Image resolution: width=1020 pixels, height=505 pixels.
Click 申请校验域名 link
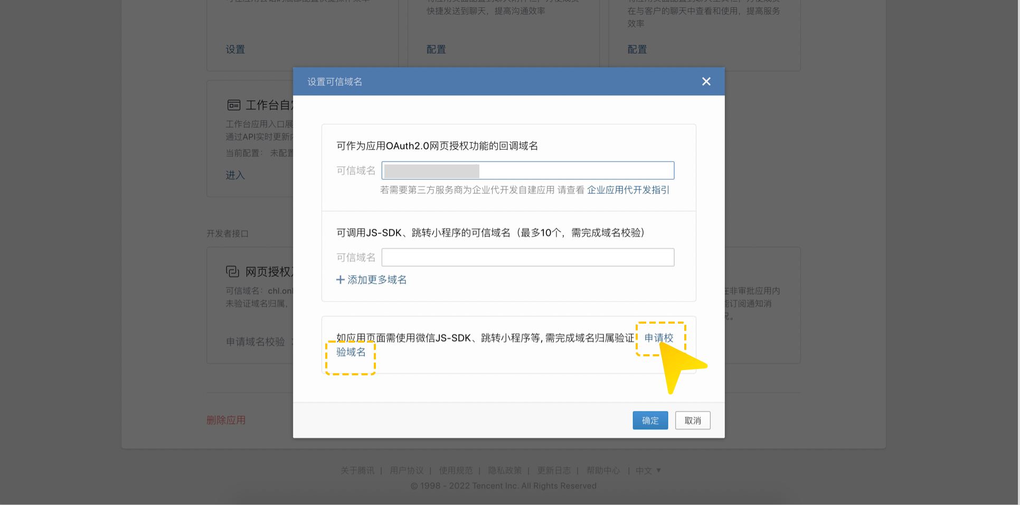(658, 338)
